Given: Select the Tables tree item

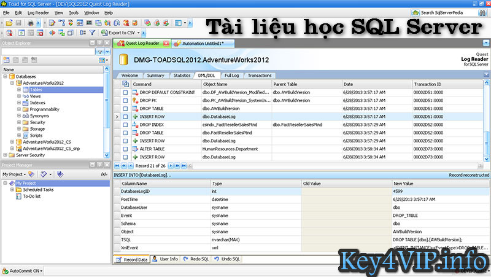Looking at the screenshot, I should (36, 90).
